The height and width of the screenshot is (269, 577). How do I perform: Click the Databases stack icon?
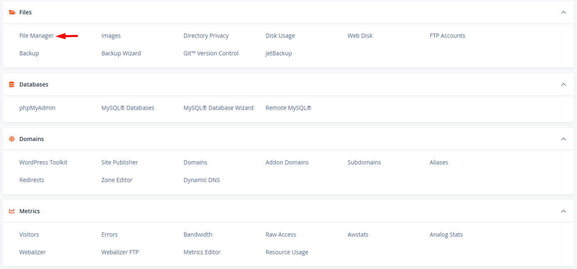11,84
